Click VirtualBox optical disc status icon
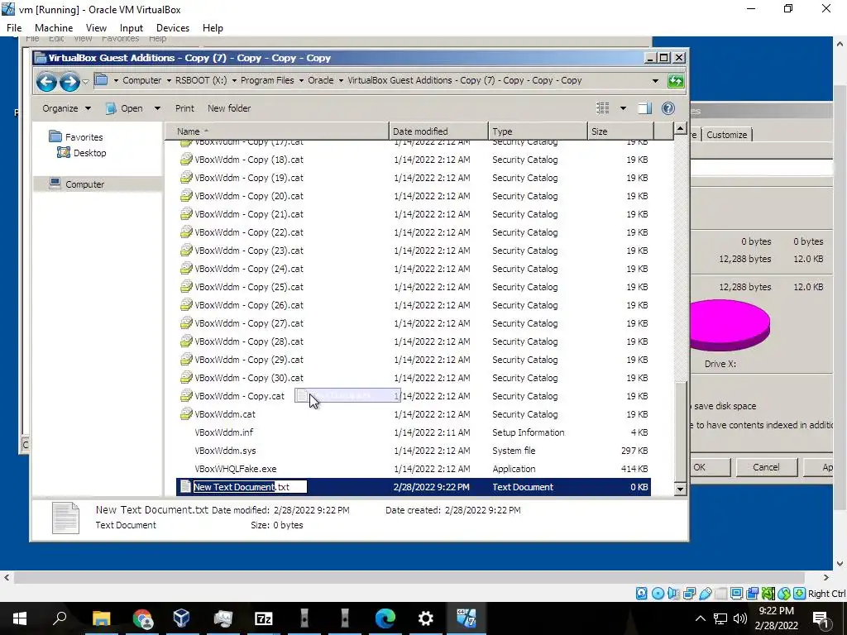The image size is (847, 635). pos(658,594)
